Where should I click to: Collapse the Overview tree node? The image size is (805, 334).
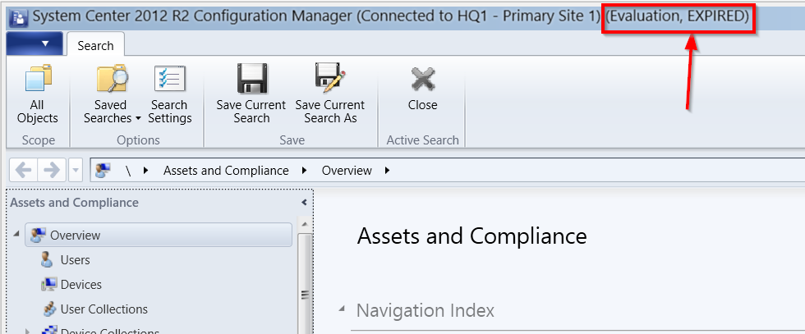pyautogui.click(x=16, y=234)
